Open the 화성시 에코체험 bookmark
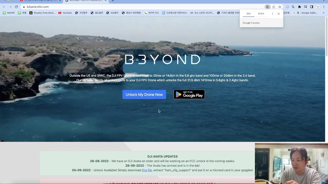 [131, 13]
